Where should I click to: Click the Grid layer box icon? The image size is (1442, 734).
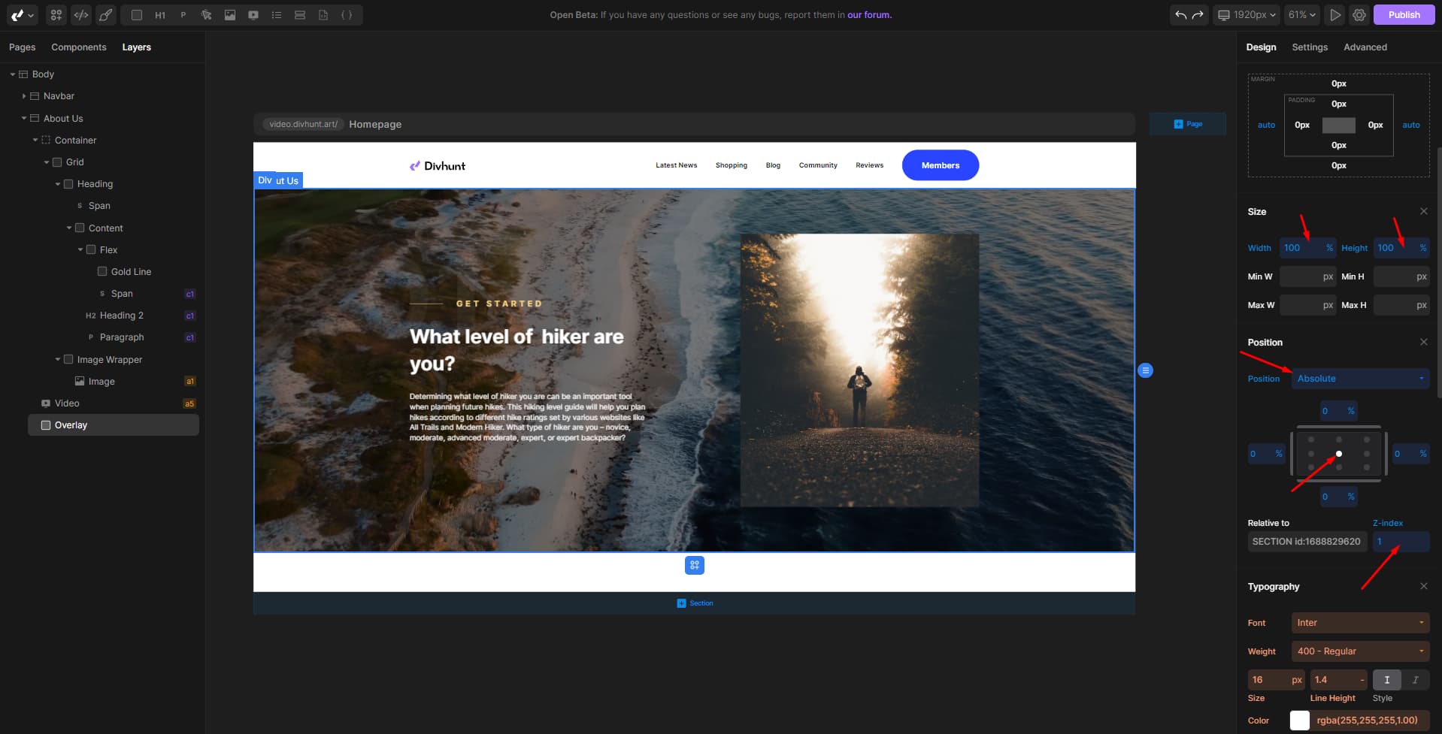(57, 162)
